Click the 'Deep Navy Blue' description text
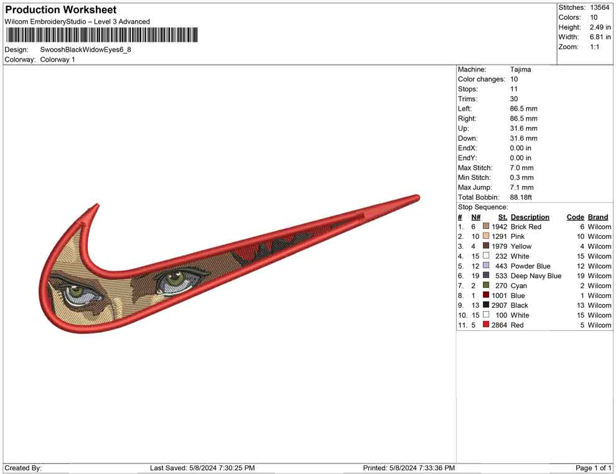Image resolution: width=616 pixels, height=474 pixels. pyautogui.click(x=536, y=276)
